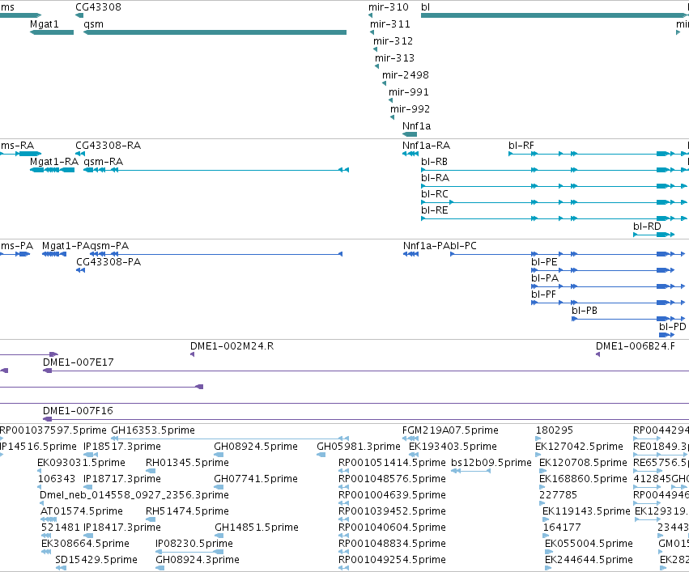Select the RP001051414.5prime label
The image size is (689, 572).
[392, 463]
